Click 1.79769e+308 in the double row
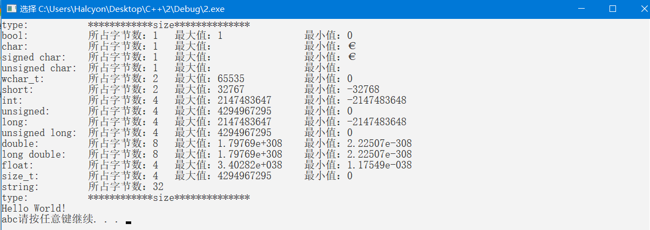650x230 pixels. click(x=250, y=144)
